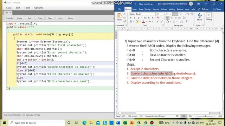Click the Bullets list icon in Word
Screen dimensions: 225x126
(x=167, y=14)
